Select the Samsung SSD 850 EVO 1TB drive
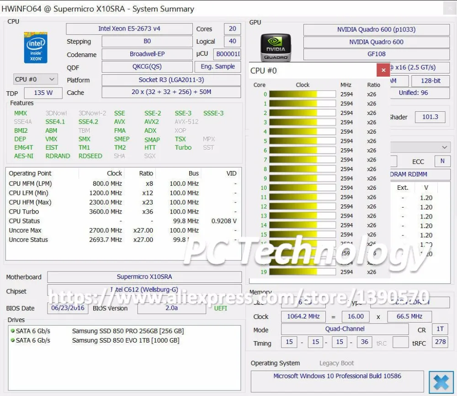The height and width of the screenshot is (396, 457). (x=126, y=340)
